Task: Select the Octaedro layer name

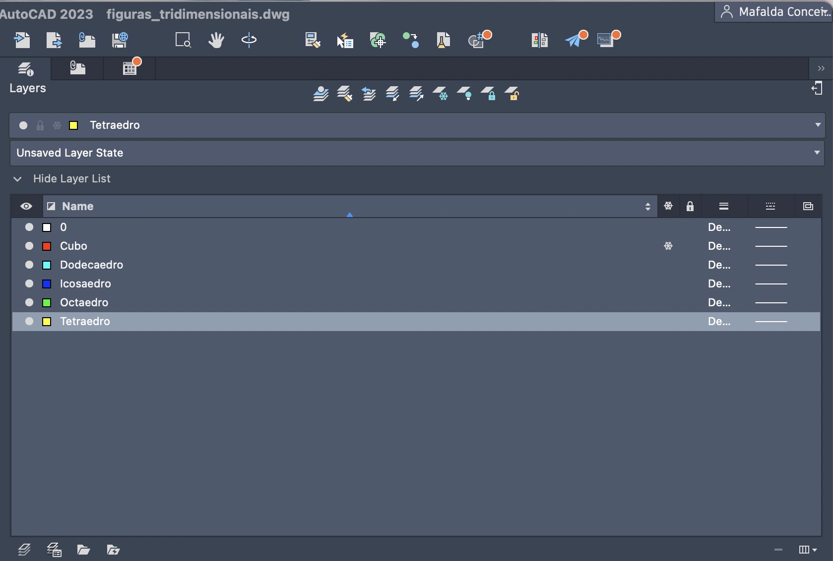Action: (84, 302)
